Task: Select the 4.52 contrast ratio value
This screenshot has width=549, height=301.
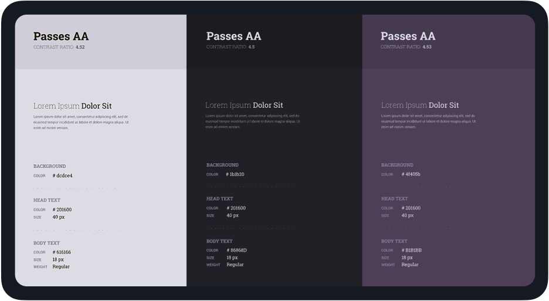Action: tap(80, 48)
